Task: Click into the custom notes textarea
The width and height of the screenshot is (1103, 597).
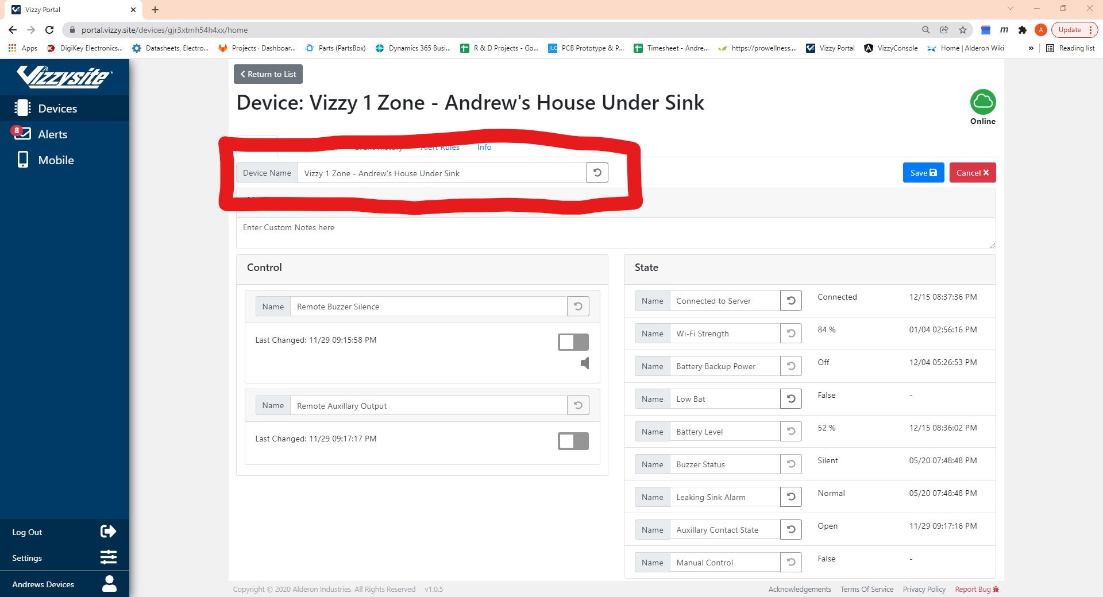Action: point(616,233)
